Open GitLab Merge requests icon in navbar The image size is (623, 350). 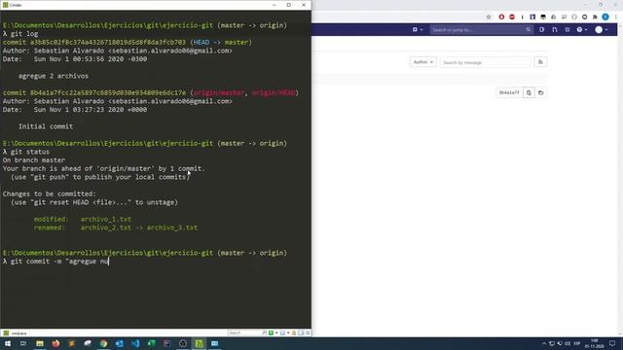555,30
